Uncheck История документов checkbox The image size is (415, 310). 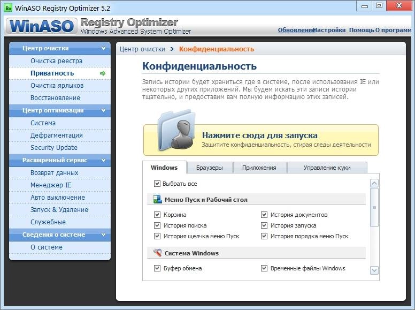point(264,215)
